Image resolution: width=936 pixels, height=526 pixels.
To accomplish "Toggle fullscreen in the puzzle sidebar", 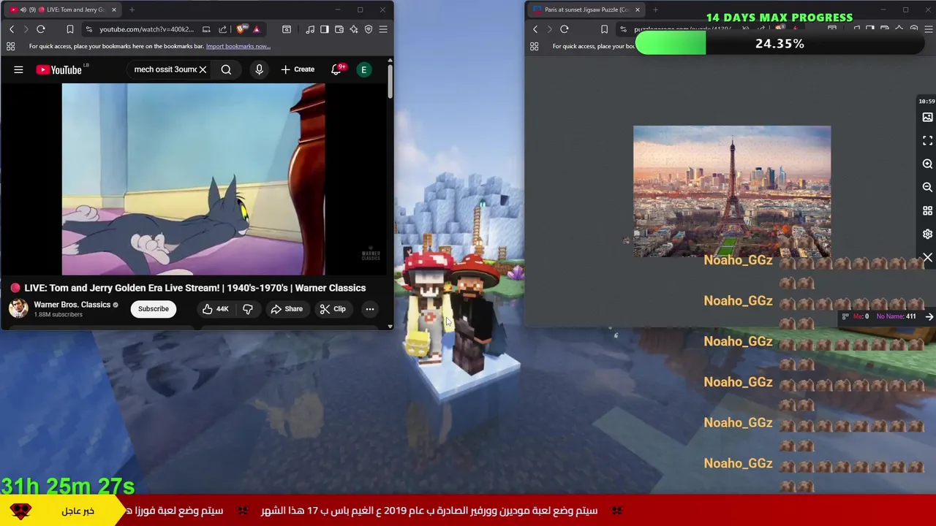I will [x=927, y=140].
